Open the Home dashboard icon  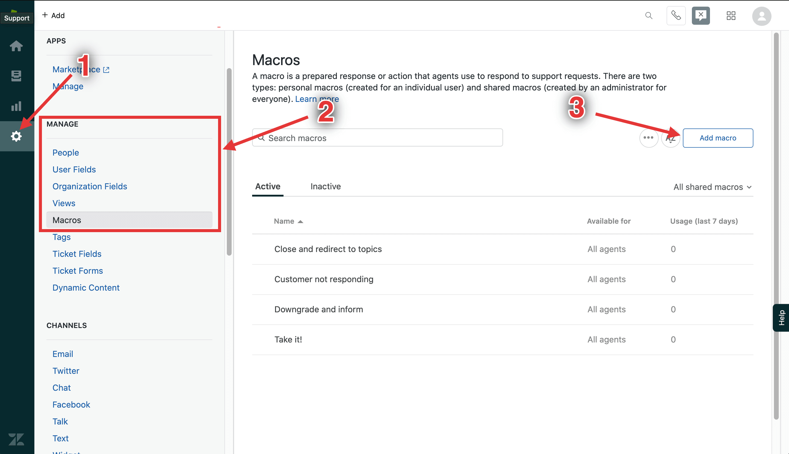pyautogui.click(x=16, y=46)
